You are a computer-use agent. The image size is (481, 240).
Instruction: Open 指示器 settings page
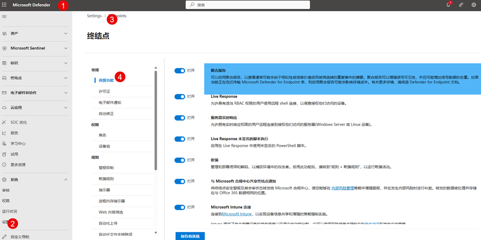tap(104, 190)
